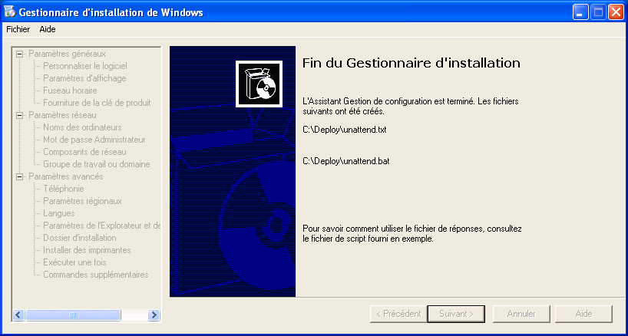Click the title bar application icon
628x336 pixels.
[10, 12]
